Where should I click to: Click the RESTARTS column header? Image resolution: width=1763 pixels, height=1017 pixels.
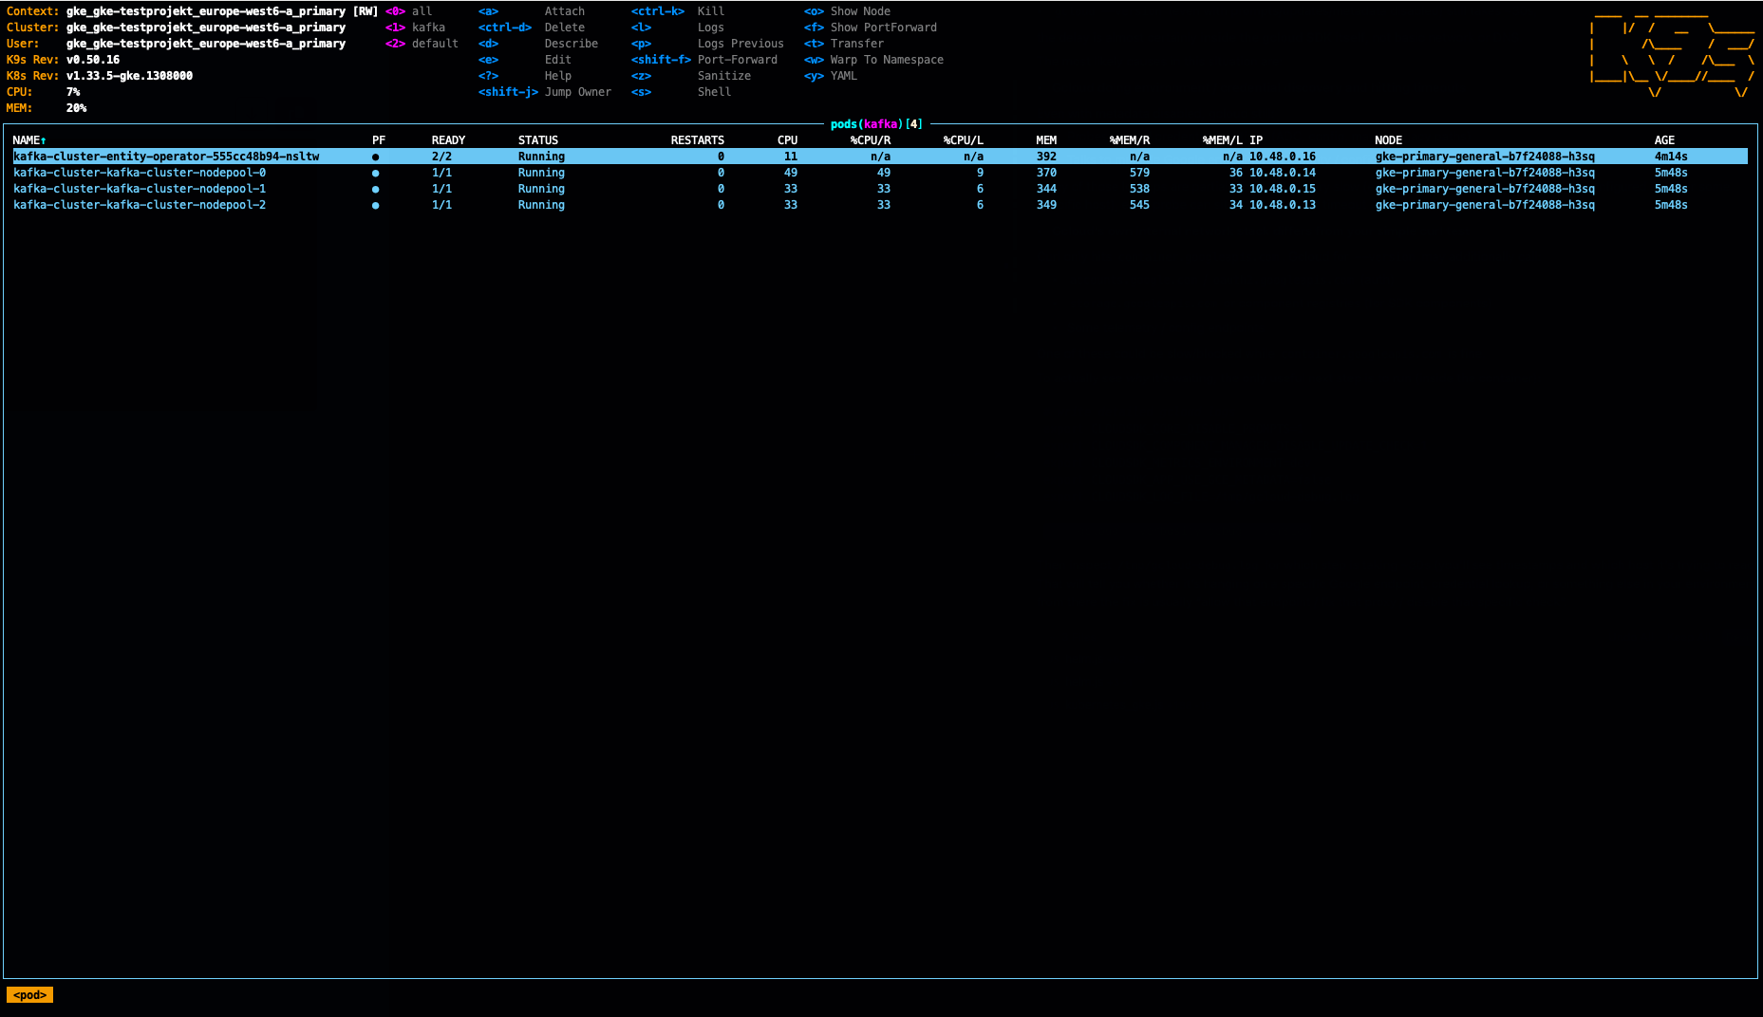pyautogui.click(x=697, y=140)
